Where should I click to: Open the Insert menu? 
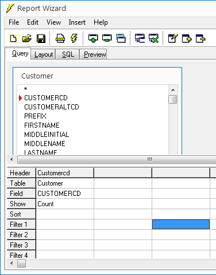point(77,22)
